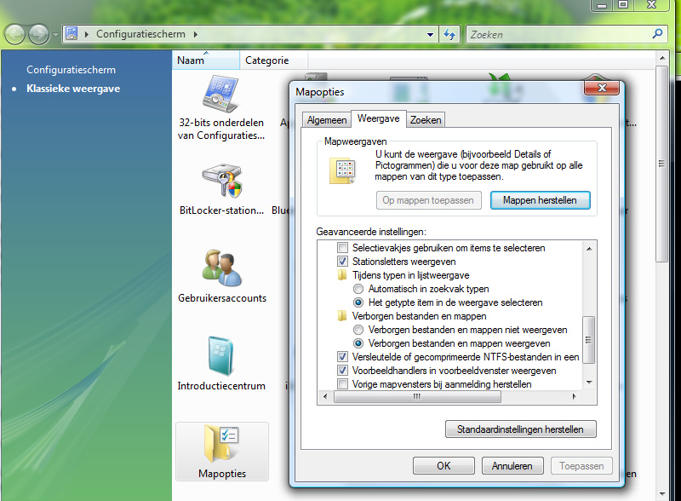Click the Op mappen toepassen button
The width and height of the screenshot is (681, 501).
[428, 200]
